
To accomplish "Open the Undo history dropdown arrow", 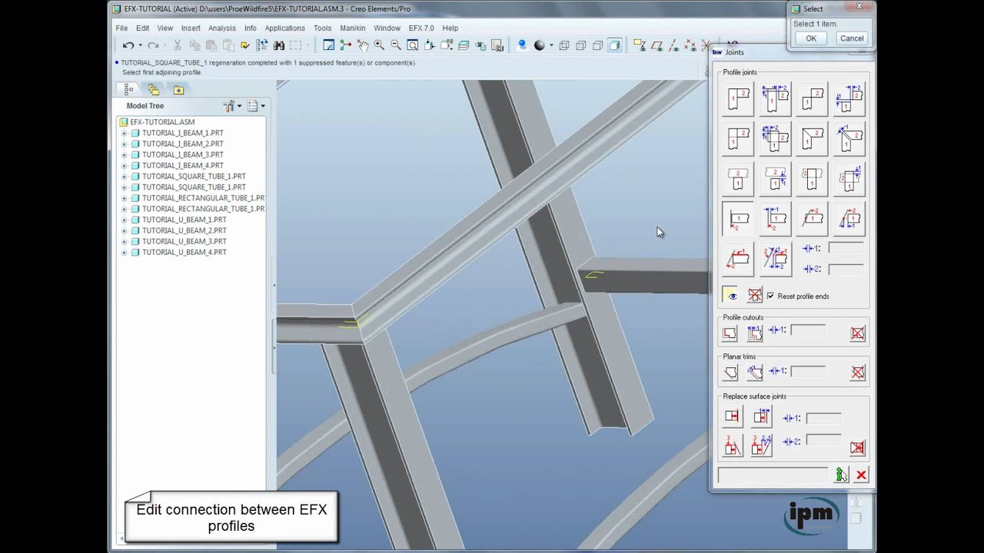I will pos(140,46).
